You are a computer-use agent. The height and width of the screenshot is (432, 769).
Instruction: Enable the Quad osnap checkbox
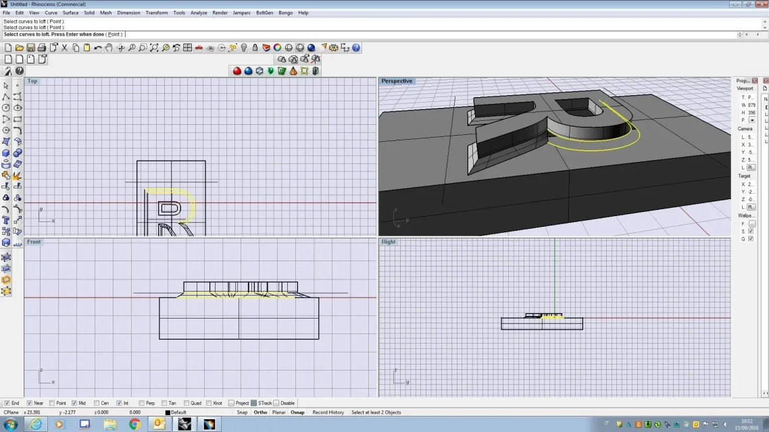[x=187, y=403]
